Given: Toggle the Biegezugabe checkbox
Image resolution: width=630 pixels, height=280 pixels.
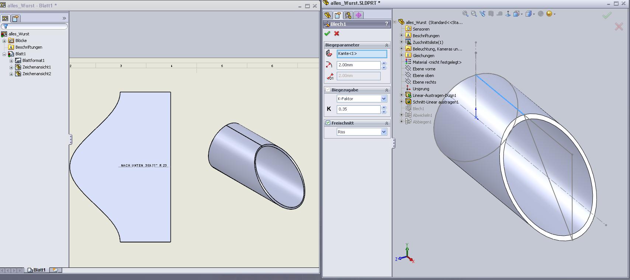Looking at the screenshot, I should [328, 90].
